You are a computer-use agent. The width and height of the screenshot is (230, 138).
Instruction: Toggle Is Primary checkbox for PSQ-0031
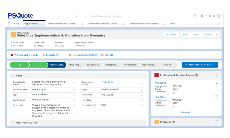(174, 106)
